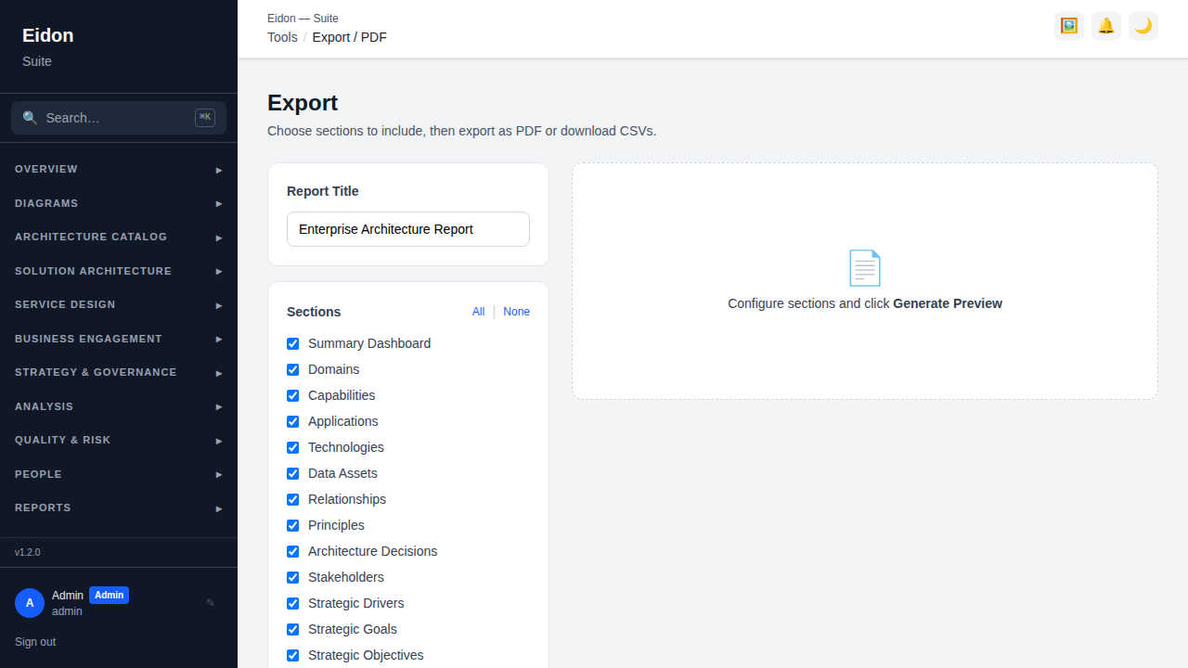Image resolution: width=1188 pixels, height=668 pixels.
Task: Toggle dark mode moon icon
Action: [x=1143, y=26]
